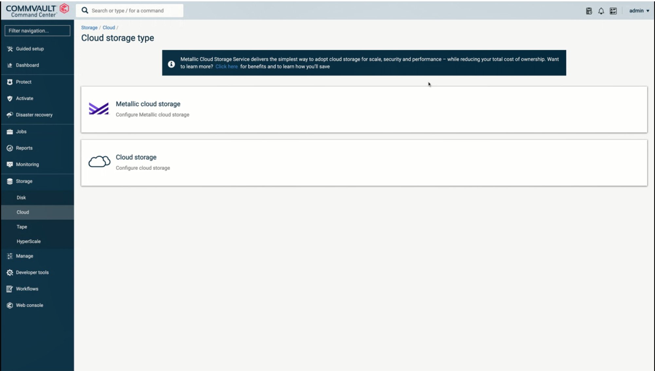Click the job scheduler icon near the bell

tap(589, 11)
